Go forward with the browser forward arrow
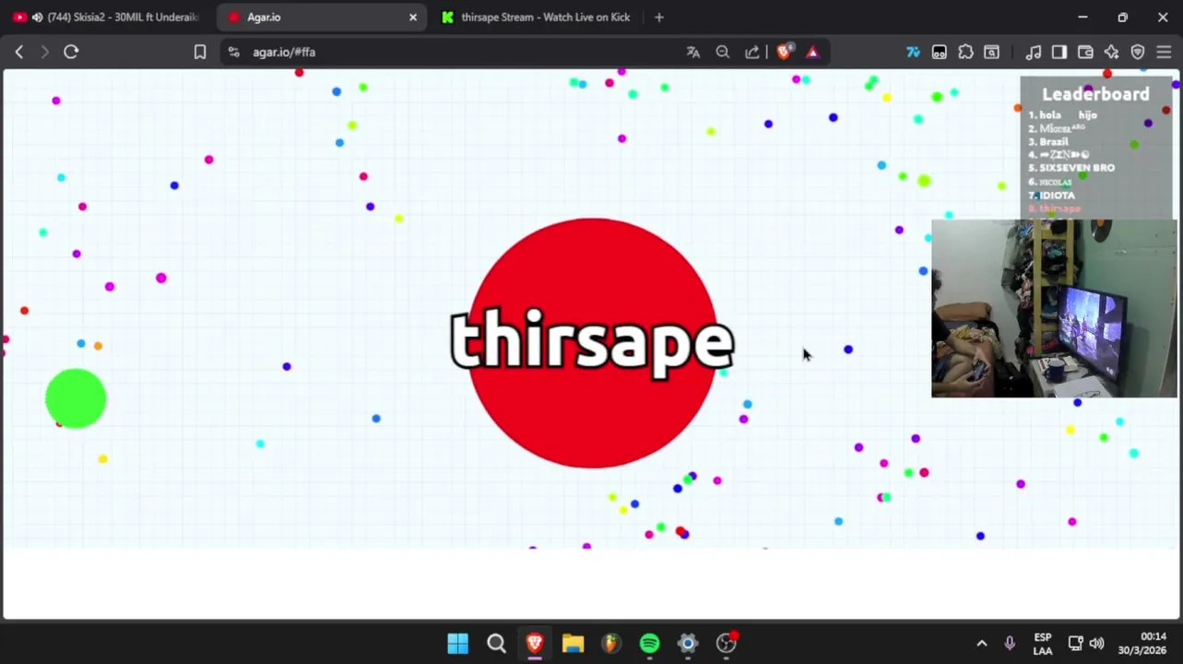Screen dimensions: 1183x664 44,53
